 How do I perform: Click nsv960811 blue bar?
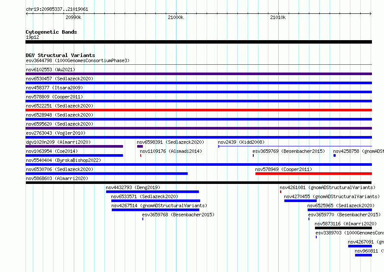(x=363, y=255)
